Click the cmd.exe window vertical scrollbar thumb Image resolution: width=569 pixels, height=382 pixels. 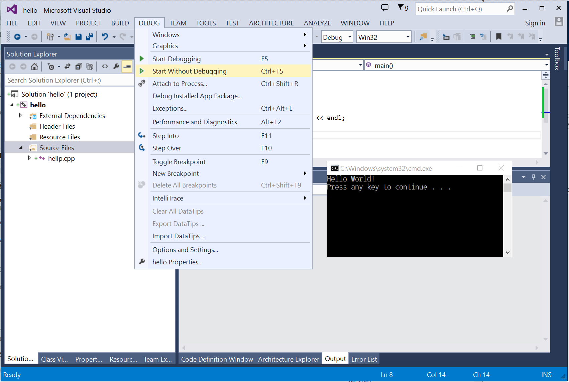tap(507, 188)
